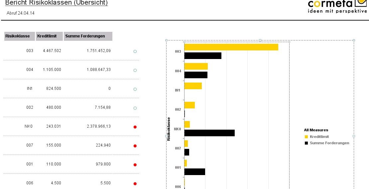Screen dimensions: 369x189
Task: Click the right-middle resize handle of the chart
Action: click(354, 136)
